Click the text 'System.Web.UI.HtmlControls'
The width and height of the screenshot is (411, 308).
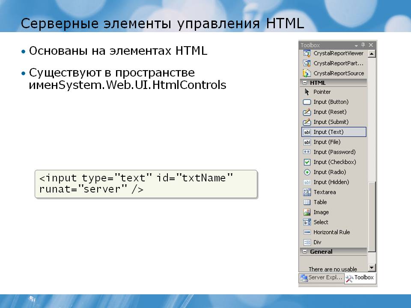[x=142, y=85]
